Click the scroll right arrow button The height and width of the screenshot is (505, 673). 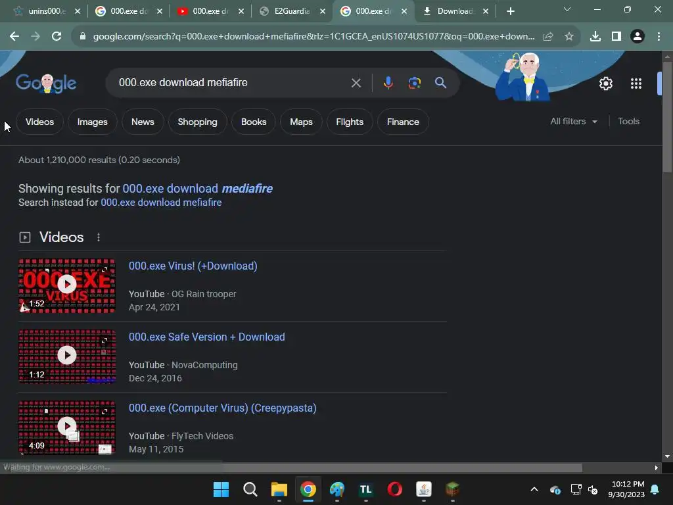coord(657,468)
